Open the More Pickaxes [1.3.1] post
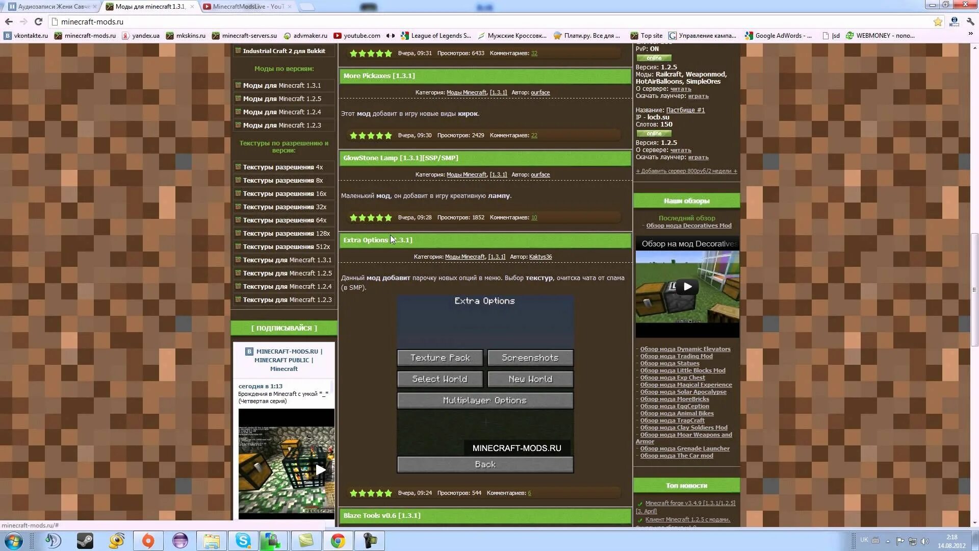Viewport: 979px width, 551px height. 379,76
